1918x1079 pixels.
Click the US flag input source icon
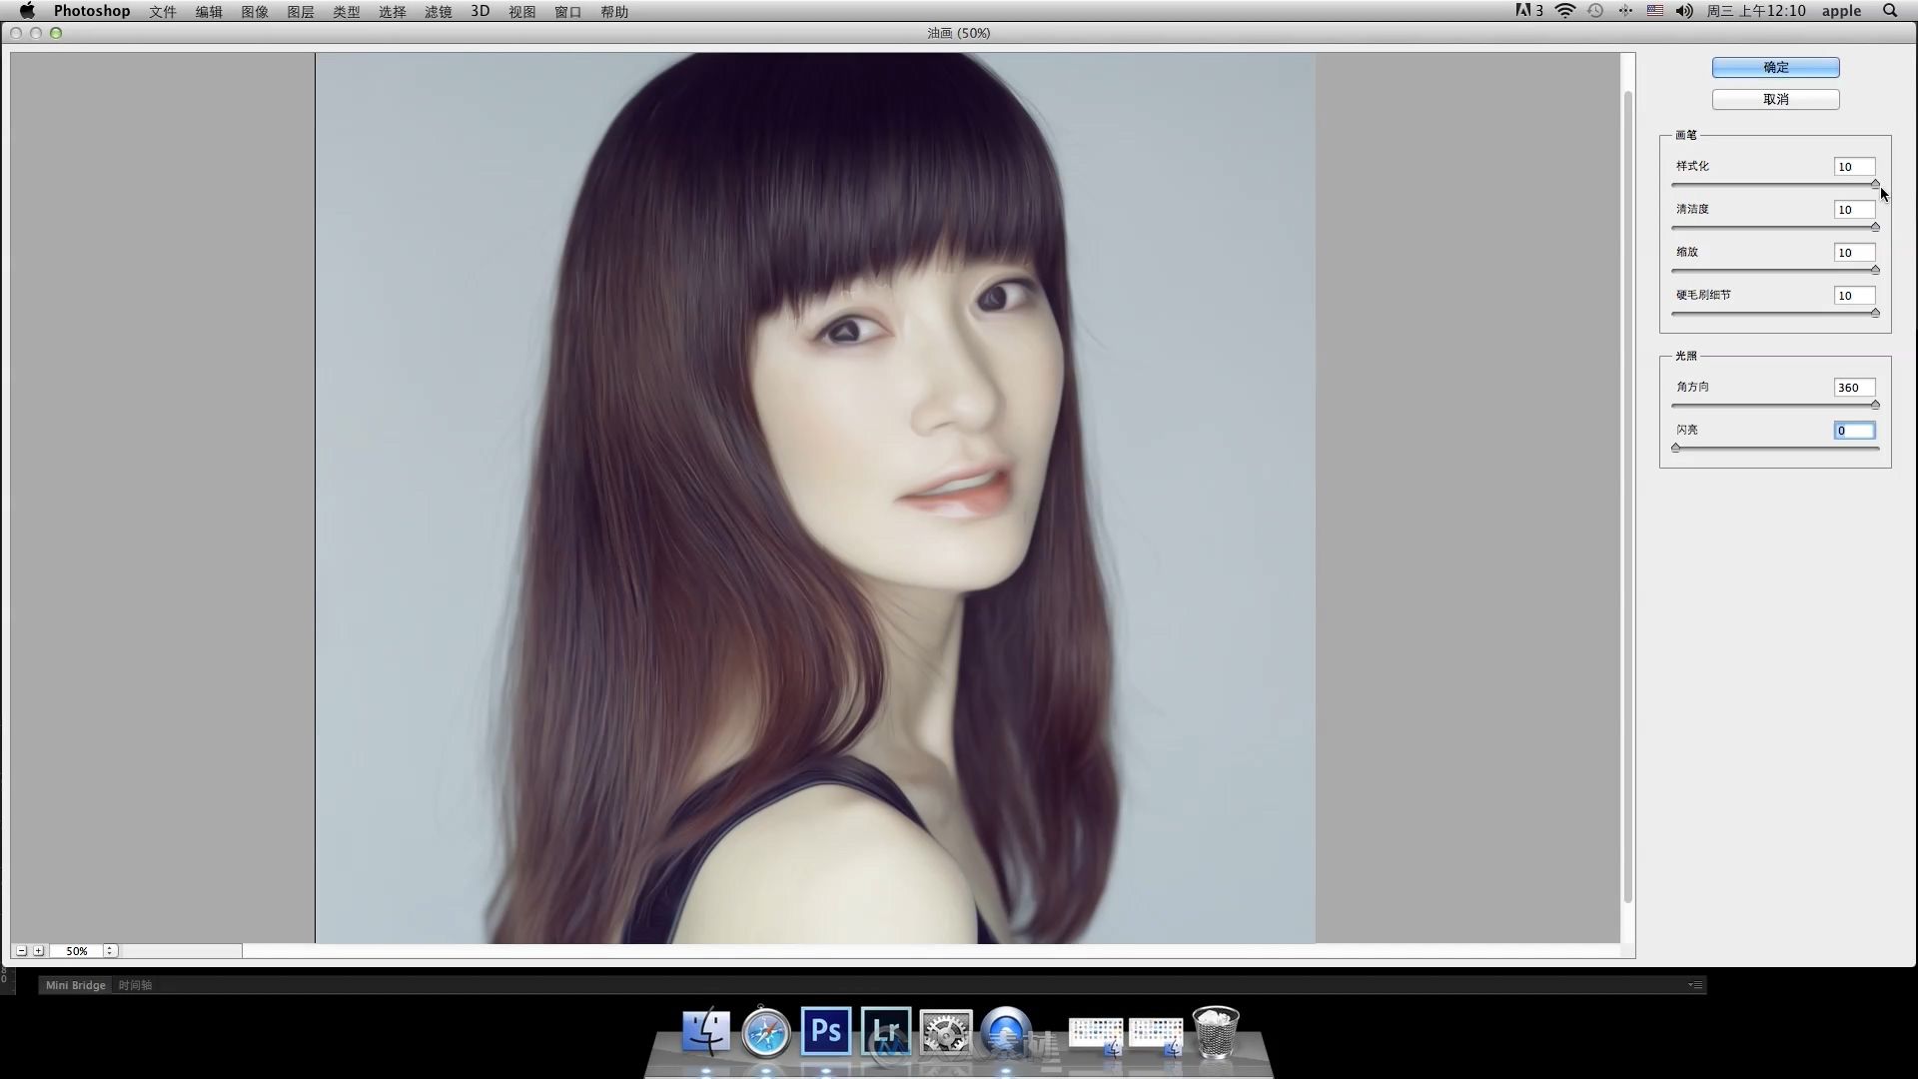click(x=1655, y=11)
